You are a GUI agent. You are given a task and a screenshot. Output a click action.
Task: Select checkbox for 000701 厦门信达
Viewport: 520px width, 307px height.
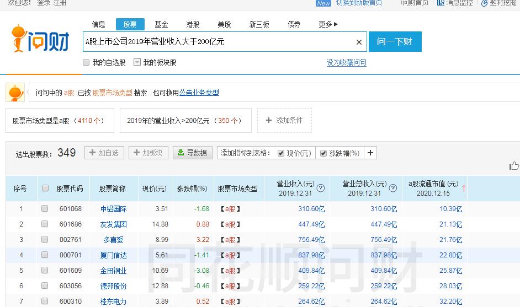(45, 255)
